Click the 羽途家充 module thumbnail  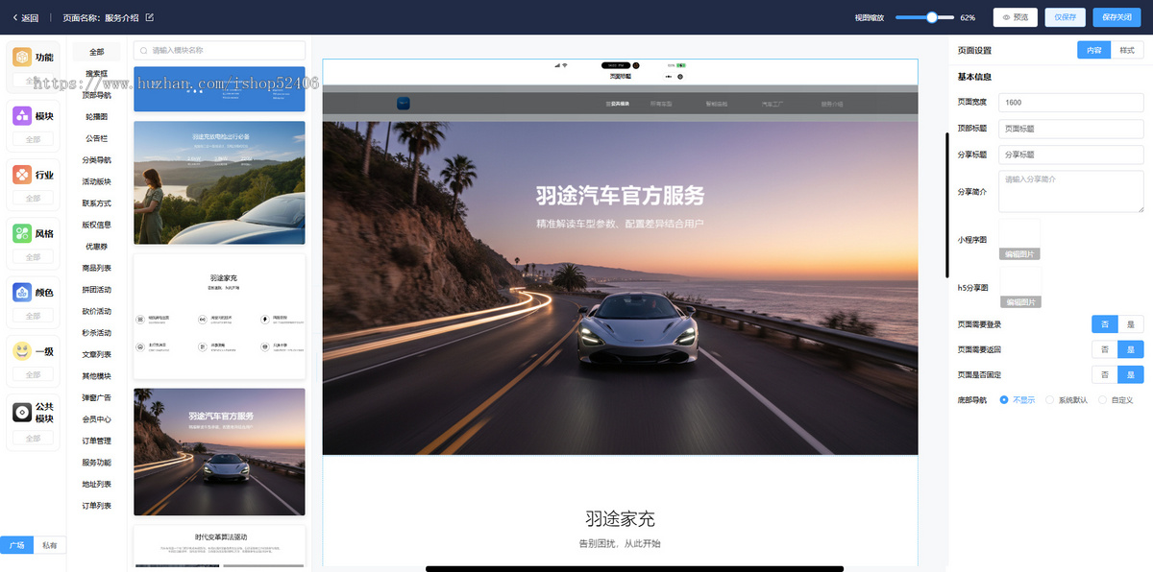click(219, 317)
